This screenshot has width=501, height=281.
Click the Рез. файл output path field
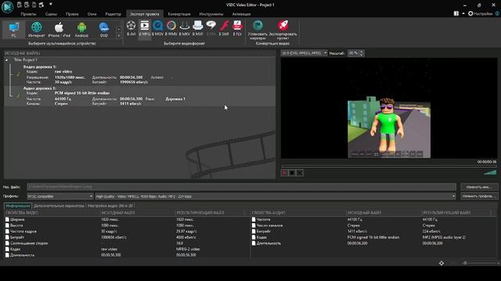(x=242, y=187)
